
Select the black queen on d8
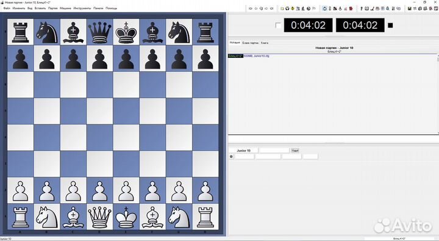[x=99, y=32]
